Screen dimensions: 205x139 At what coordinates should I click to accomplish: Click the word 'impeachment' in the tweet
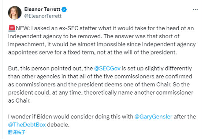[27, 44]
